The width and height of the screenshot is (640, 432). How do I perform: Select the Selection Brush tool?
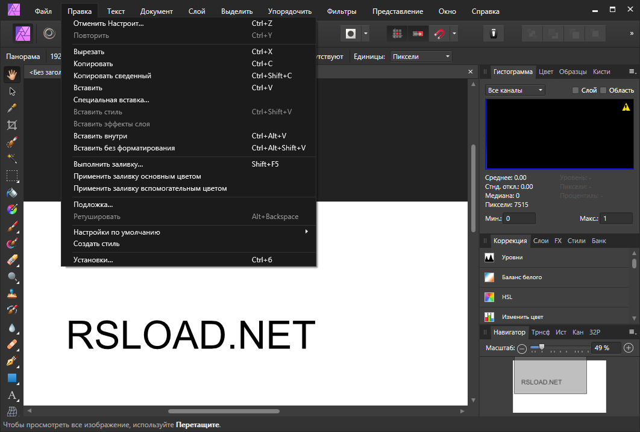(x=12, y=142)
